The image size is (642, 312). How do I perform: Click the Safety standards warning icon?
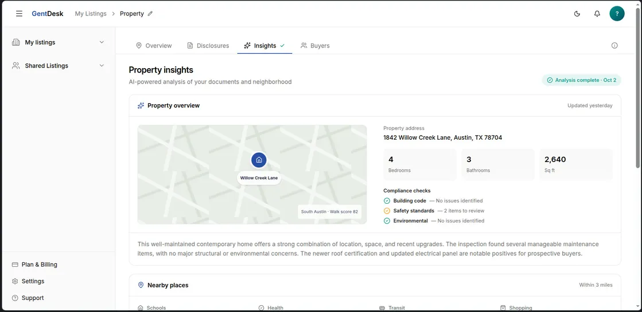[x=387, y=211]
